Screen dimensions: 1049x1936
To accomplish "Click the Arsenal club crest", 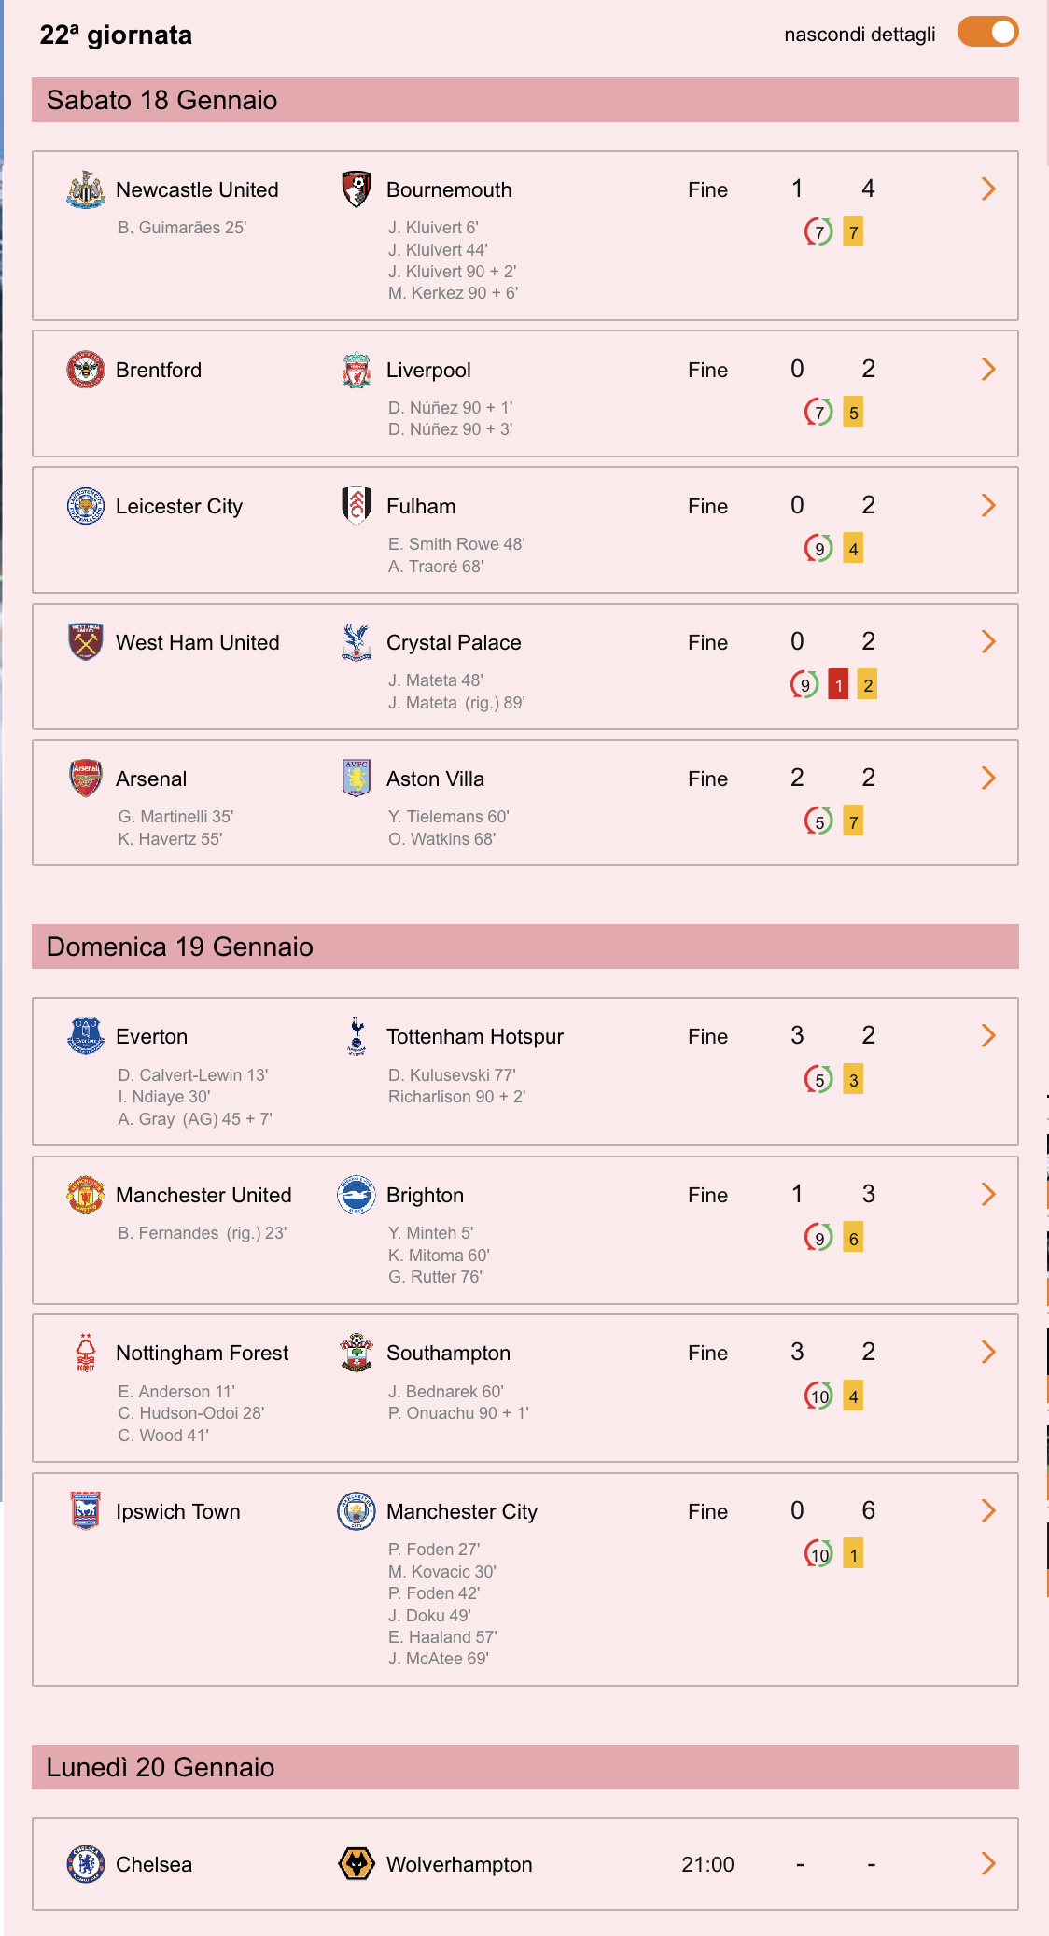I will [x=86, y=779].
